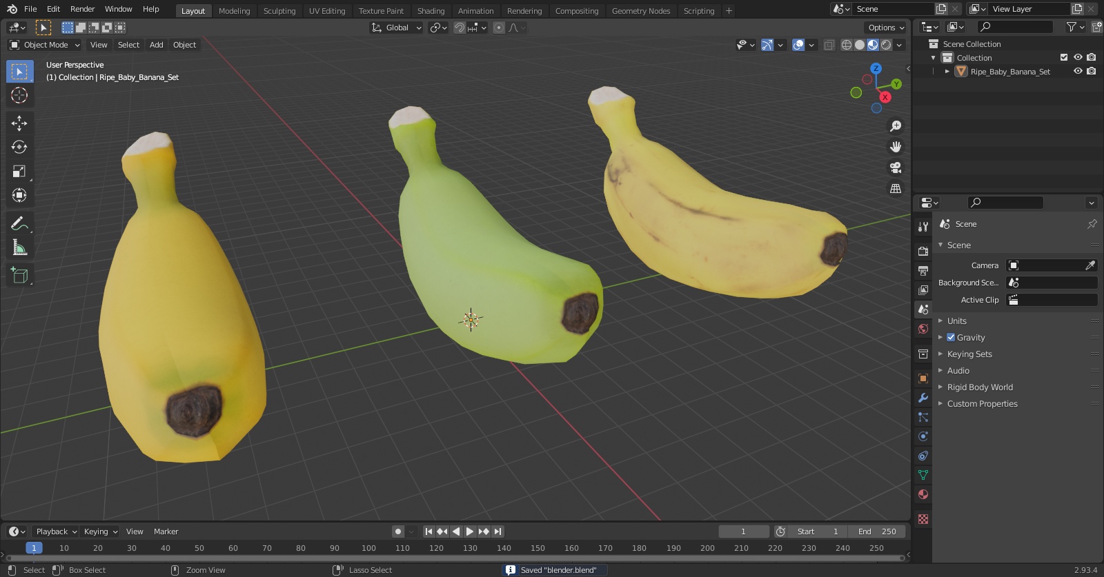
Task: Open the Render properties tab
Action: [923, 252]
